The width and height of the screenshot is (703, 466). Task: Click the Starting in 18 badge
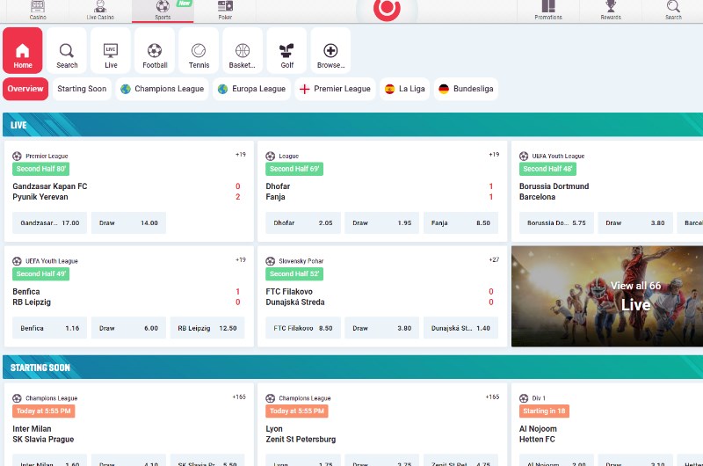click(x=544, y=411)
